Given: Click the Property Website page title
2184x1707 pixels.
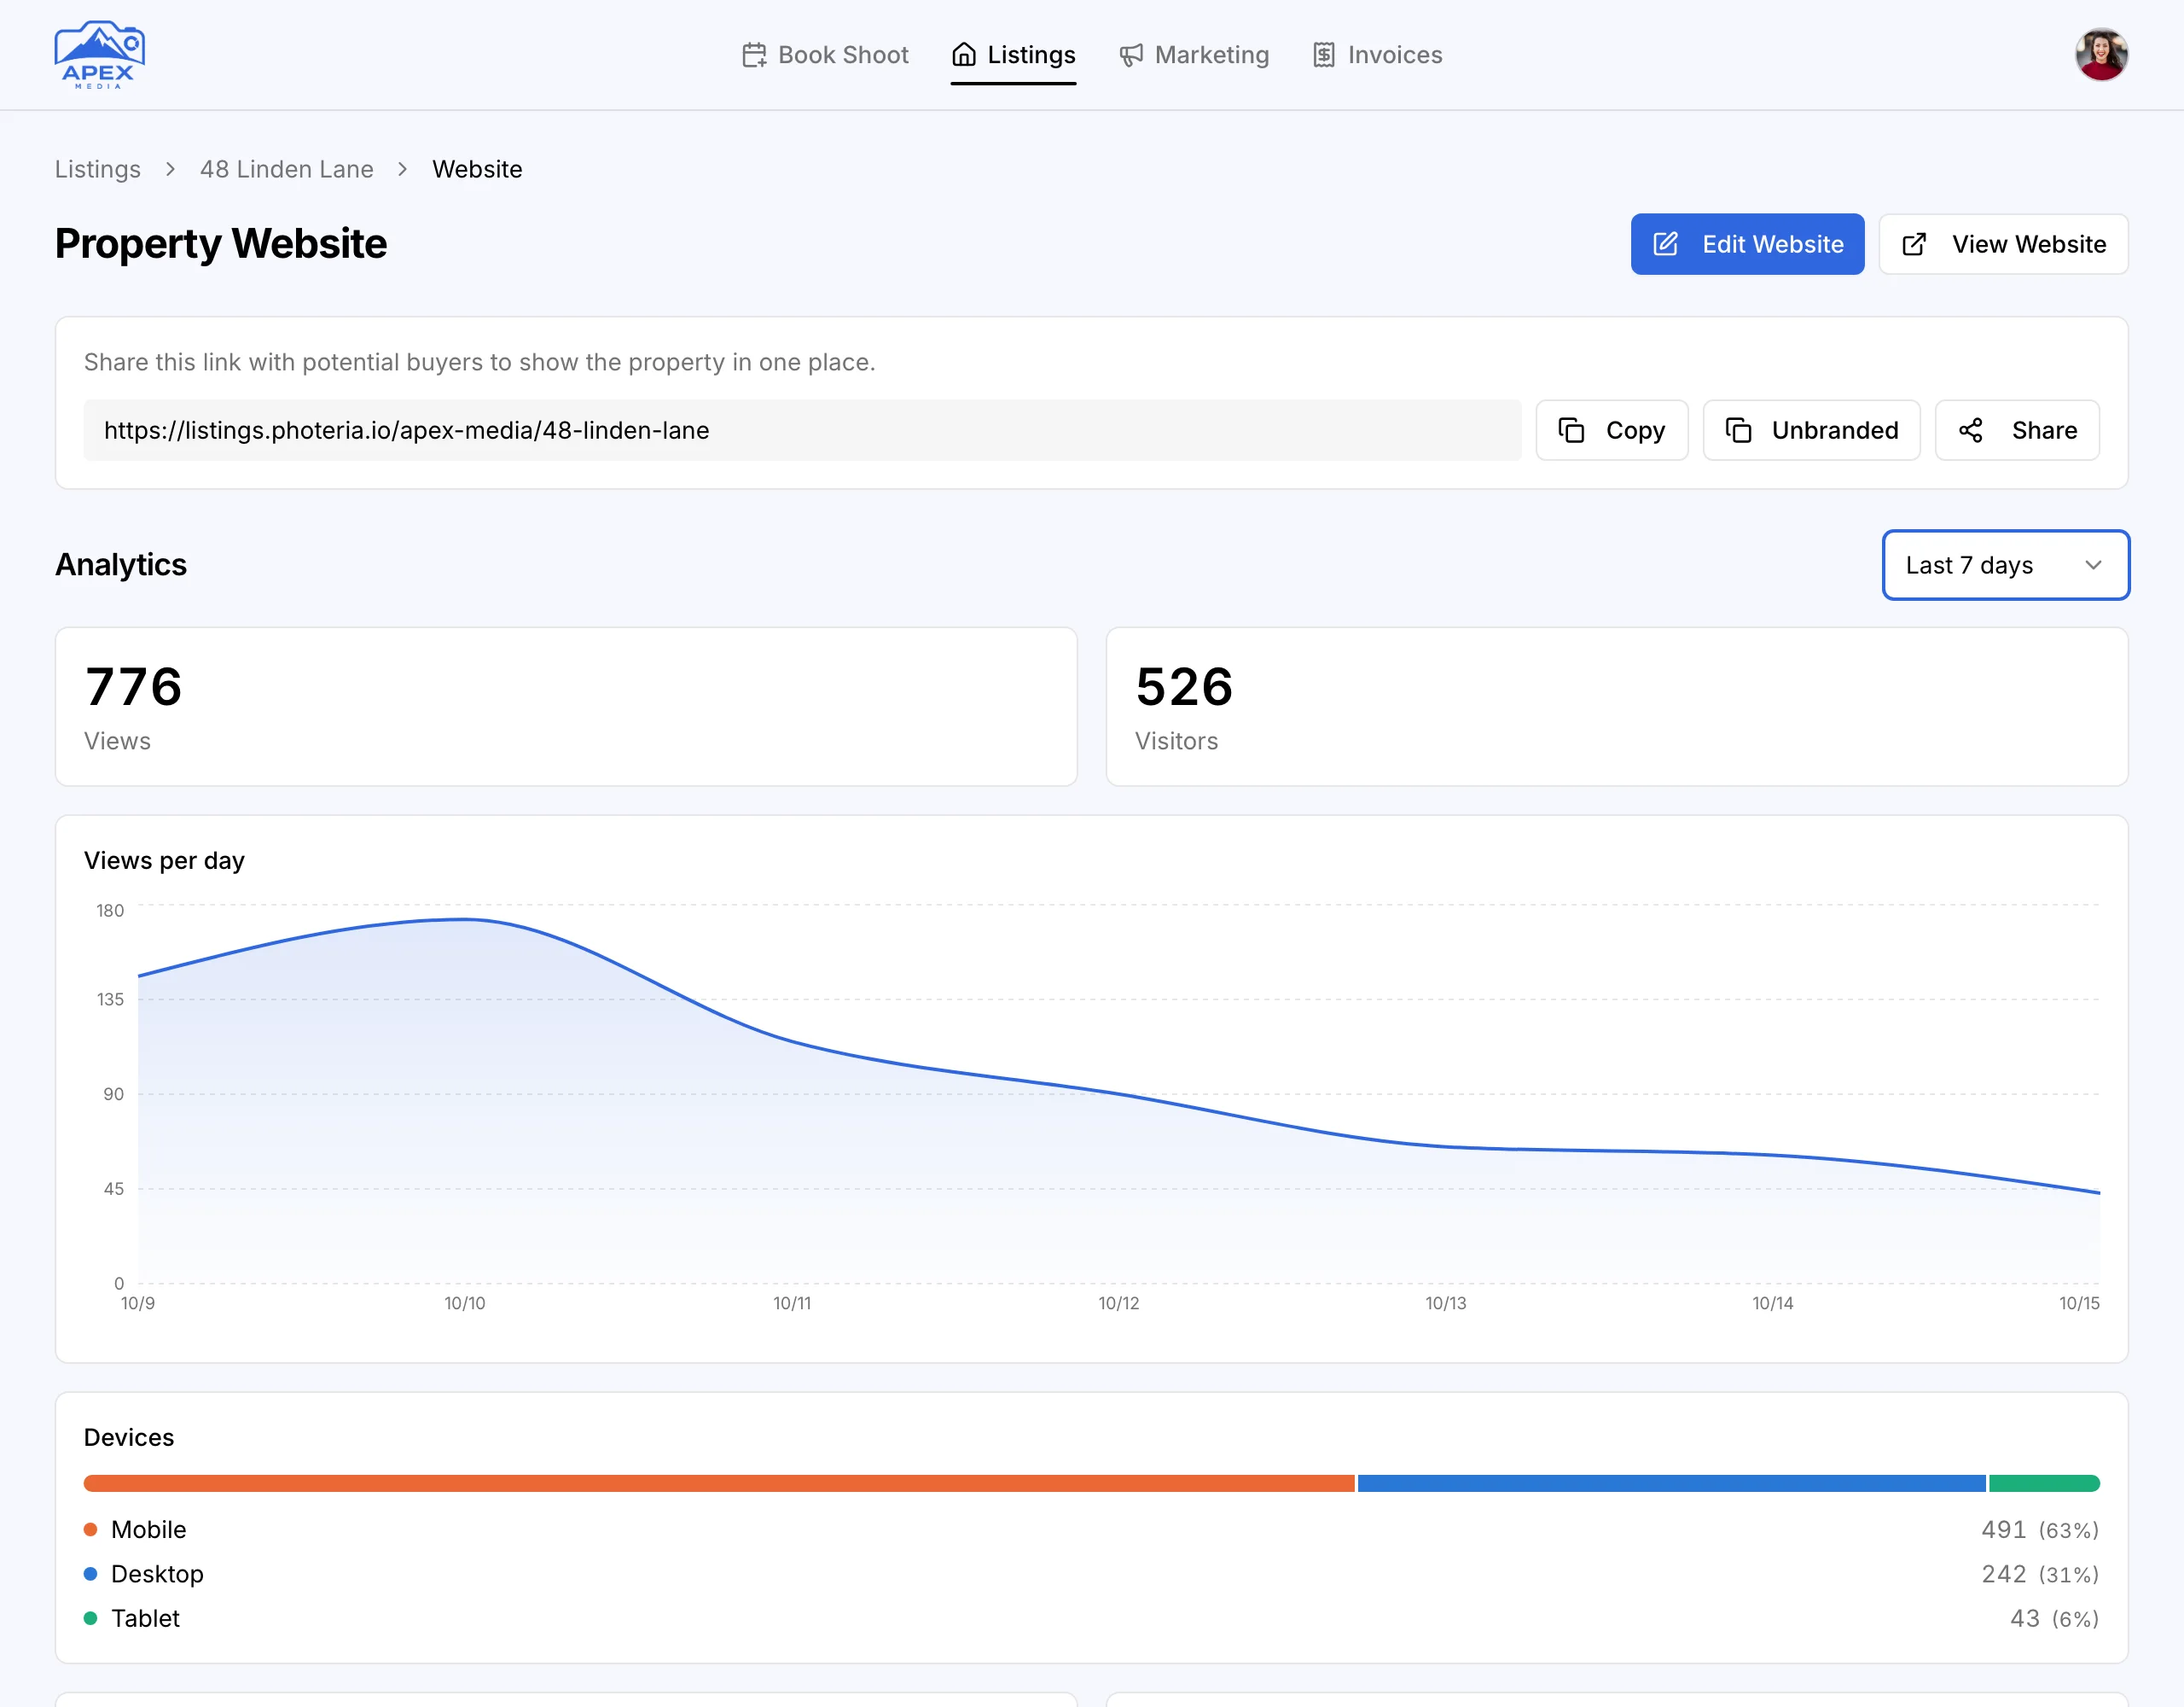Looking at the screenshot, I should pos(220,244).
